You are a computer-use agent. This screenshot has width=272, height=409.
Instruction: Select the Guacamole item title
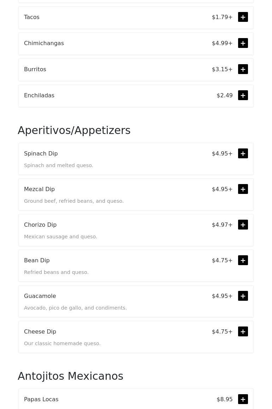pos(40,296)
